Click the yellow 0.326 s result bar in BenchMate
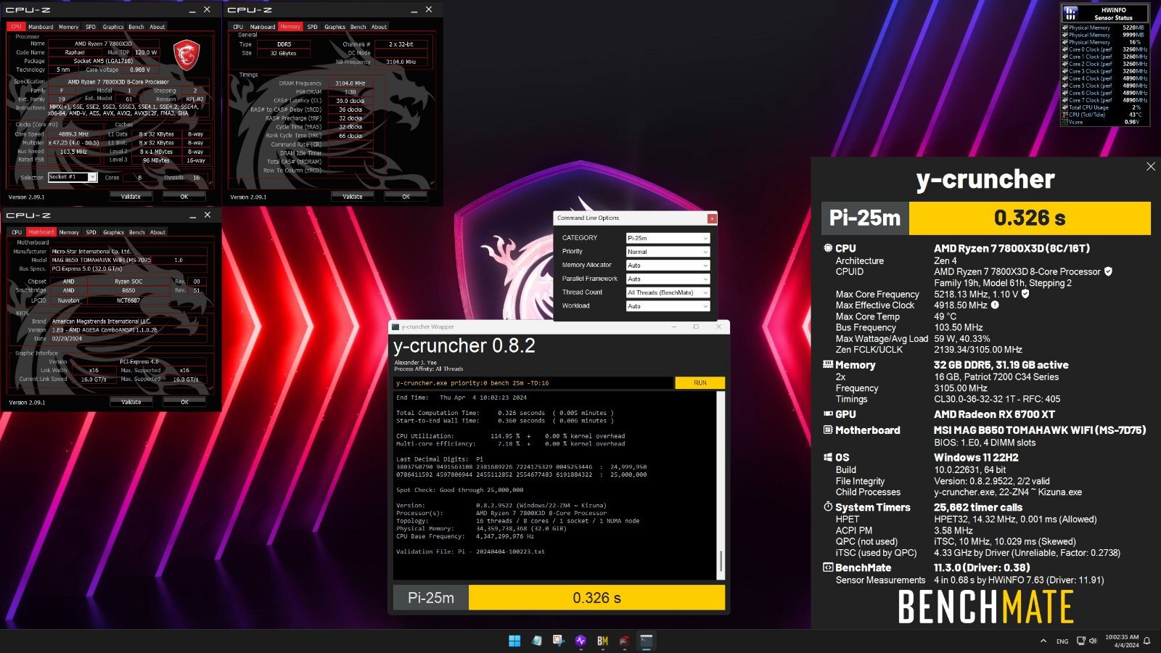 [1030, 218]
